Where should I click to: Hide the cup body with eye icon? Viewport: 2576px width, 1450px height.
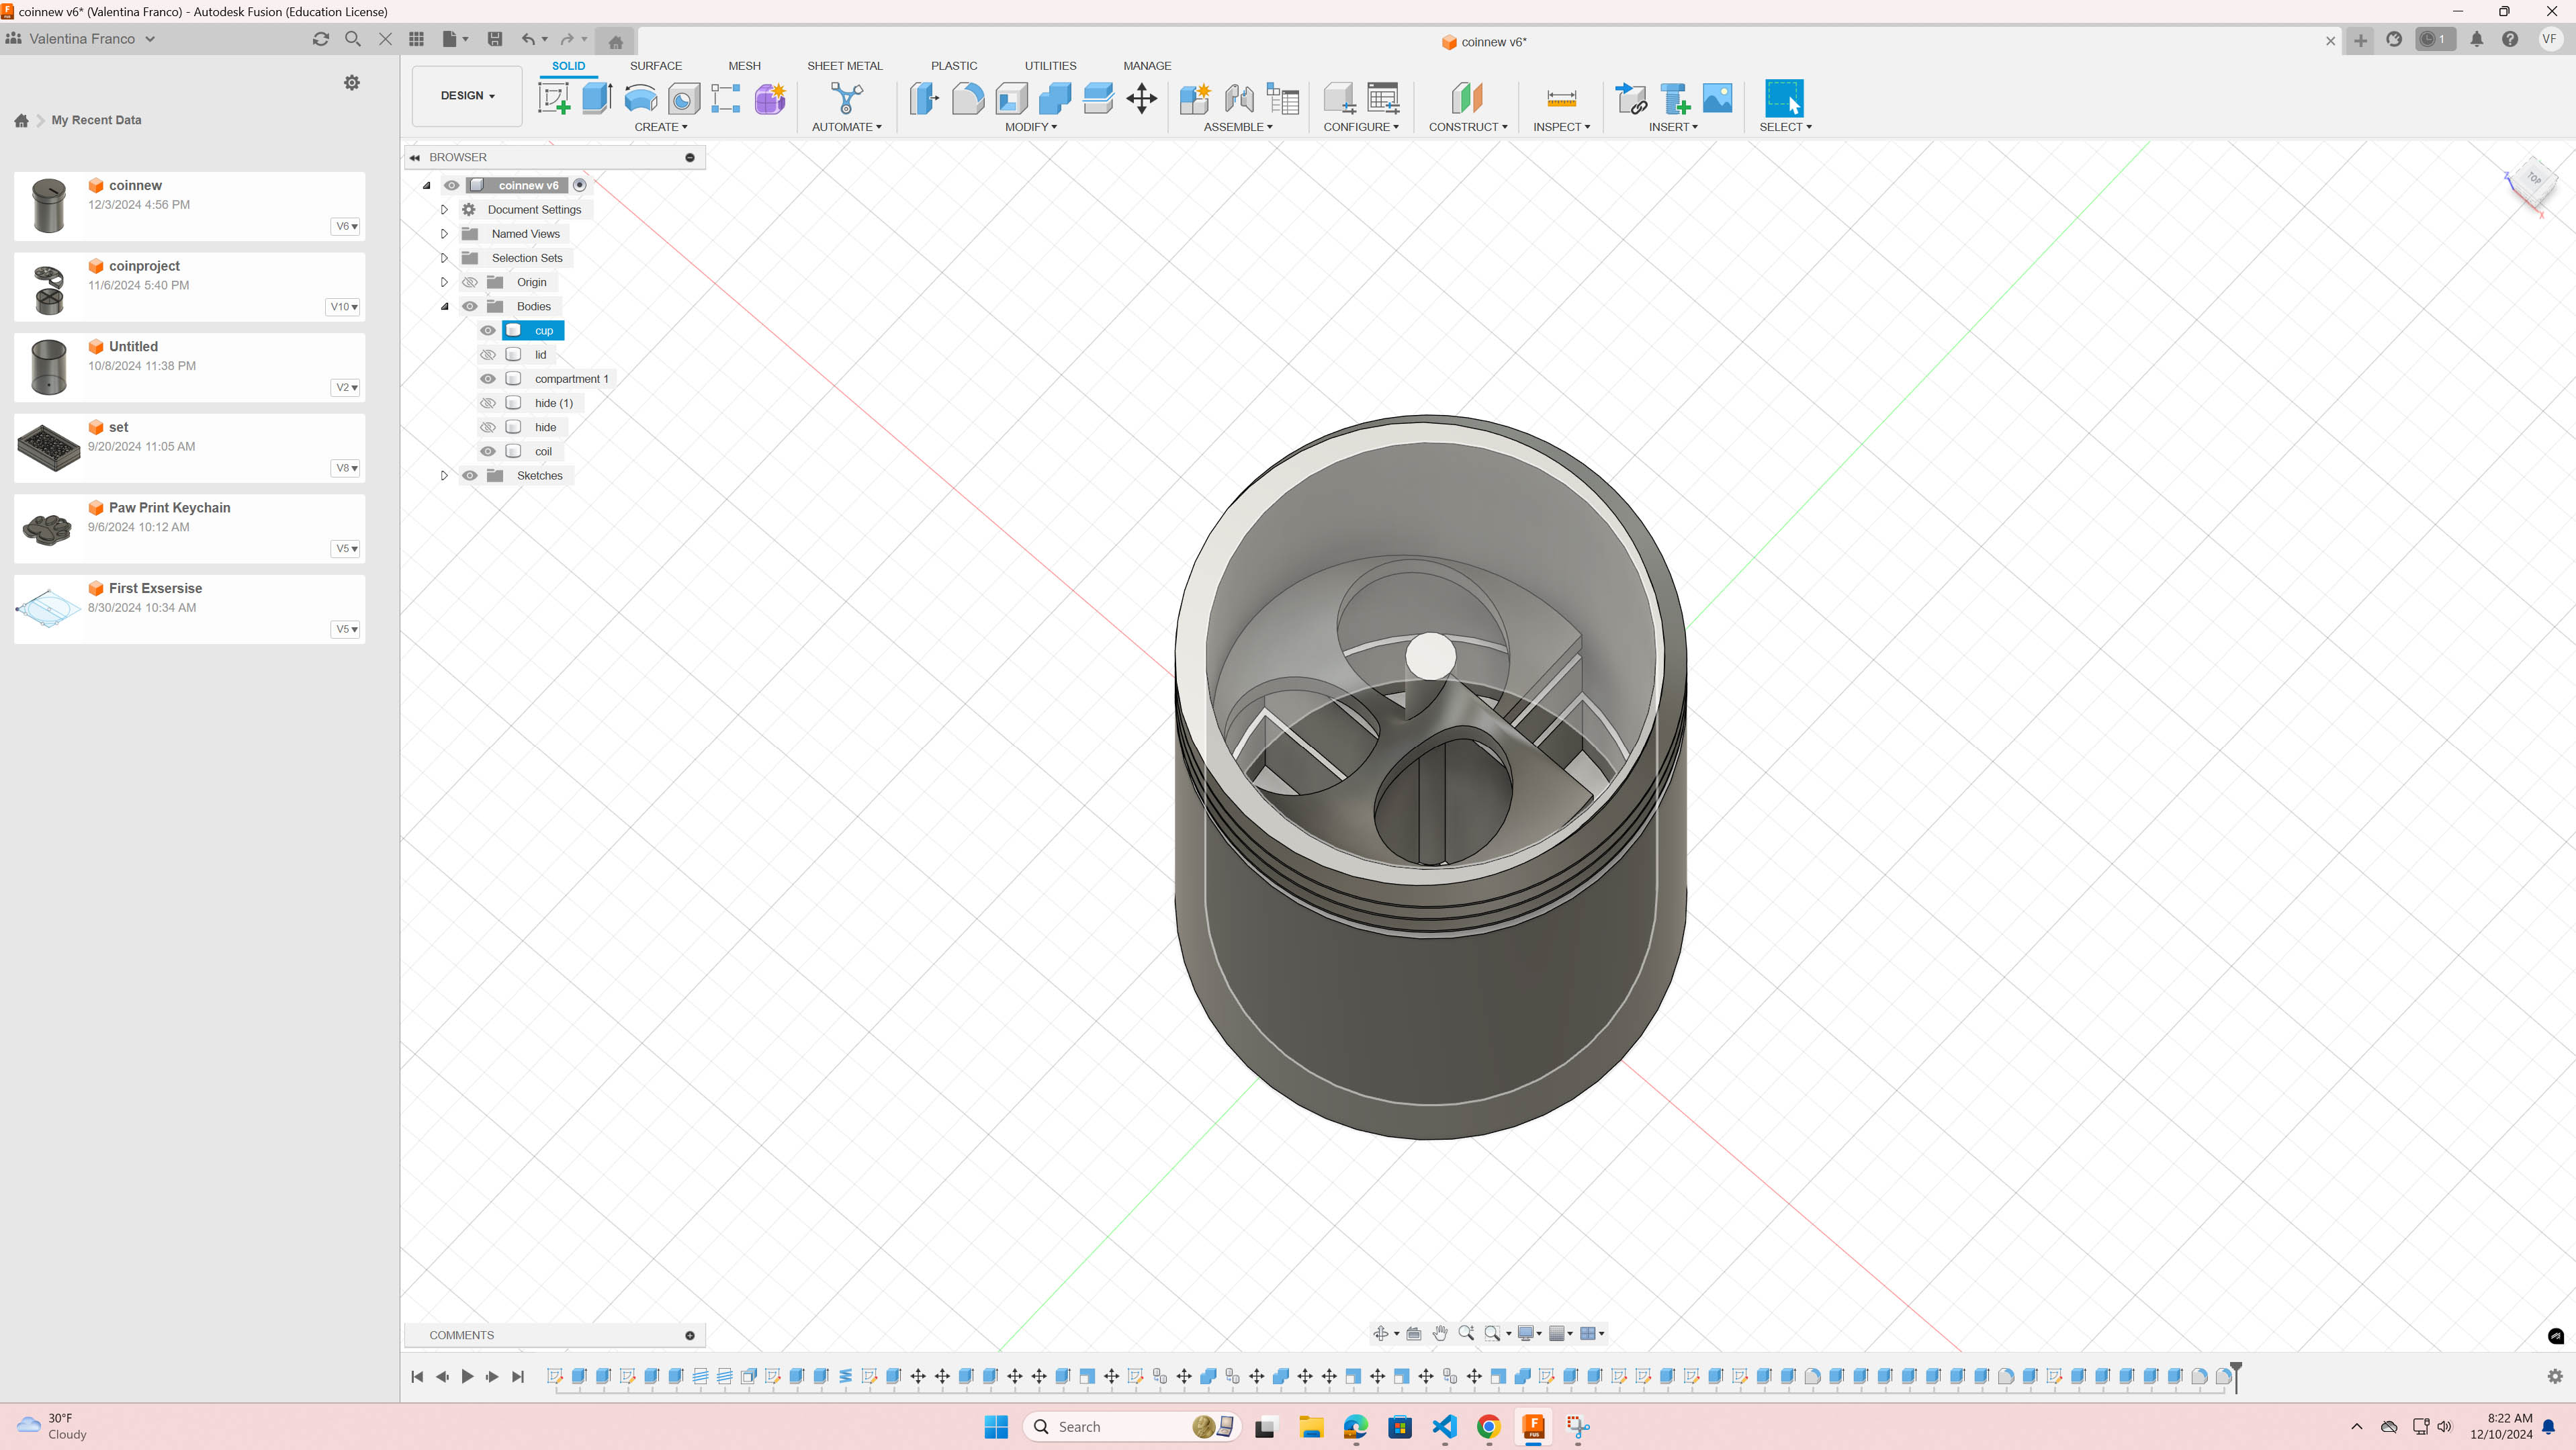pyautogui.click(x=488, y=330)
